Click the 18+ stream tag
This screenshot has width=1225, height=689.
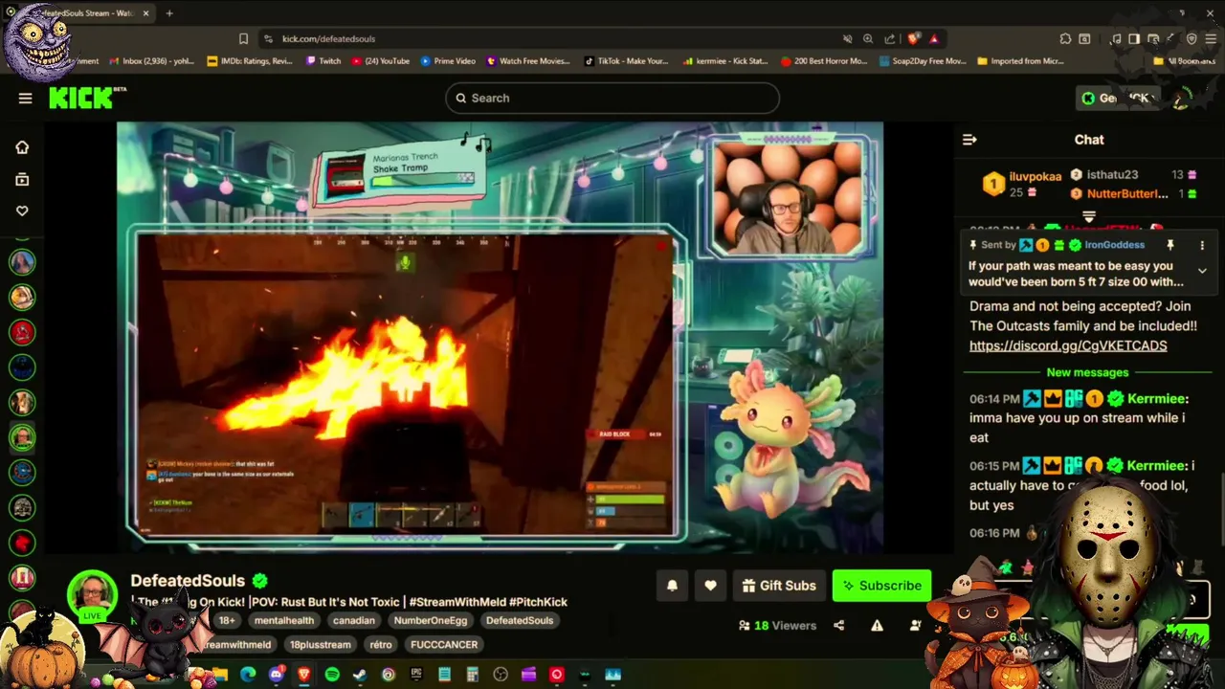coord(227,620)
